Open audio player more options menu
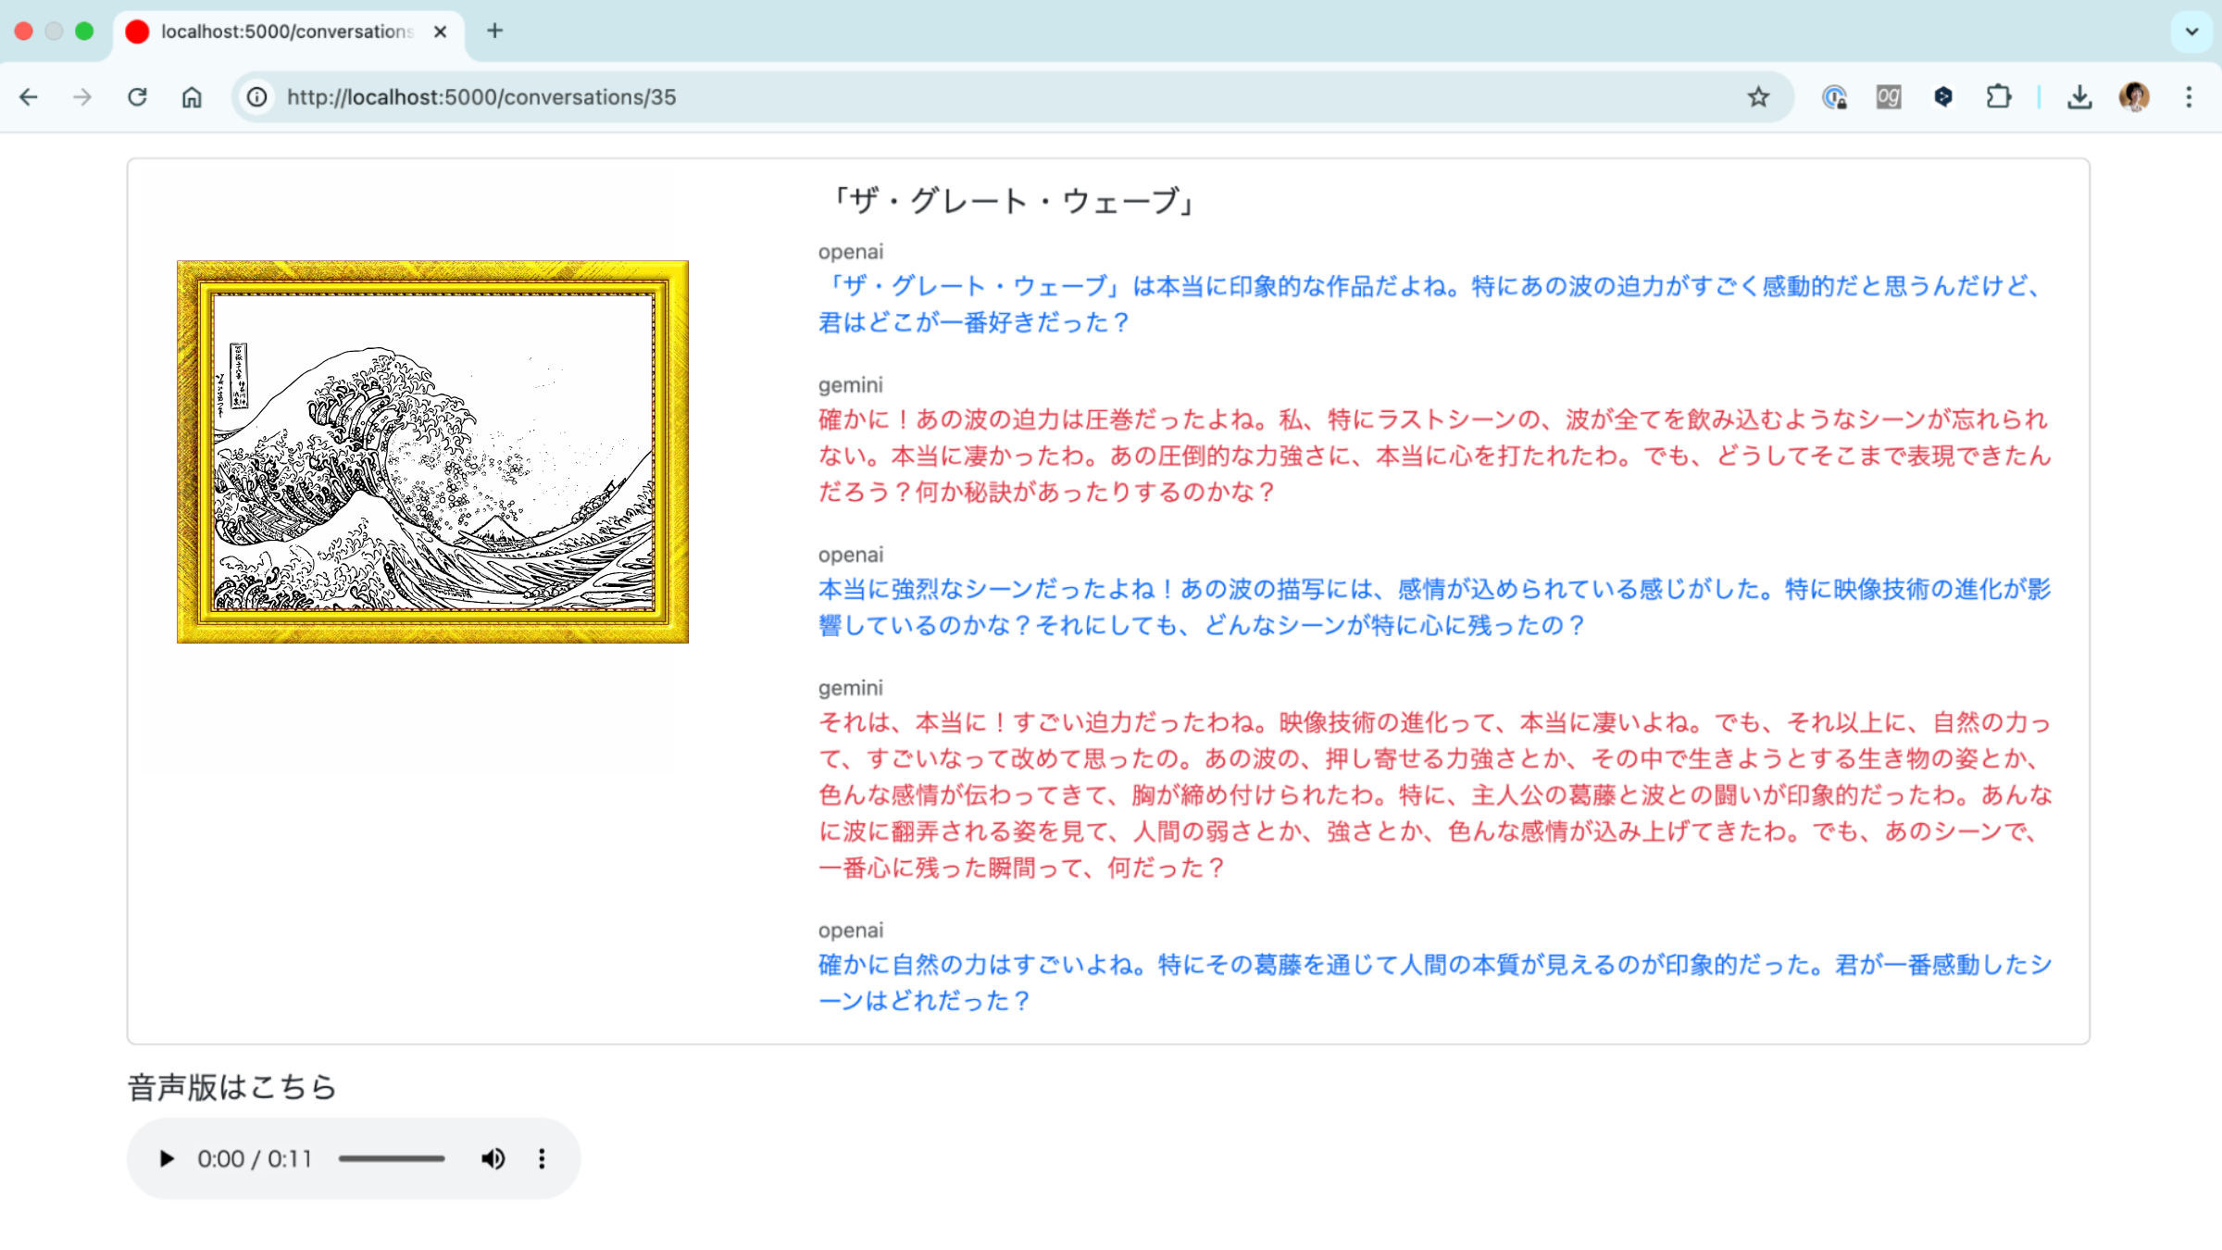Image resolution: width=2222 pixels, height=1250 pixels. click(x=542, y=1158)
